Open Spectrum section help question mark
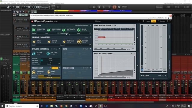192x108 pixels. (90, 25)
